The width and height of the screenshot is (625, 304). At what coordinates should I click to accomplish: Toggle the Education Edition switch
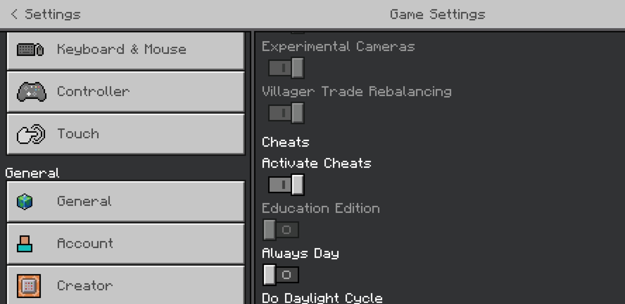pos(281,230)
